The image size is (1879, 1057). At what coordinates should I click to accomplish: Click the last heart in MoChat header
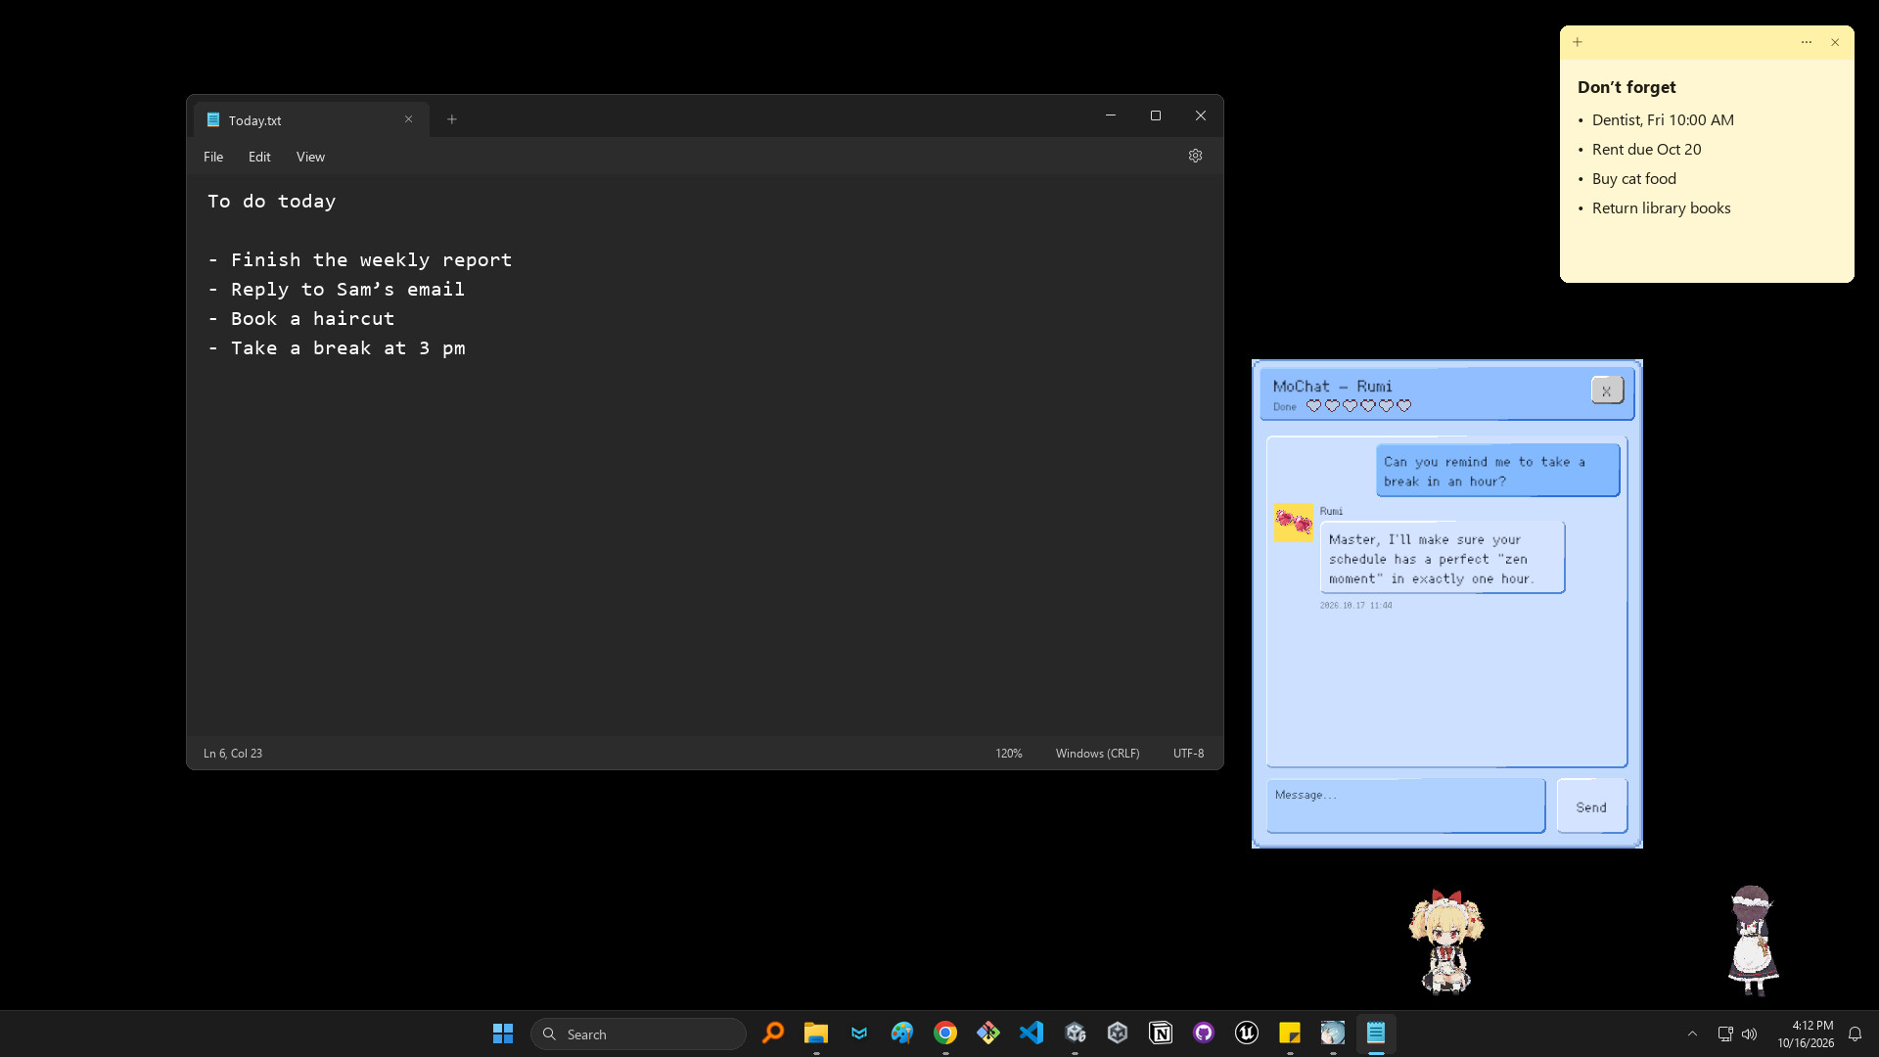point(1404,406)
